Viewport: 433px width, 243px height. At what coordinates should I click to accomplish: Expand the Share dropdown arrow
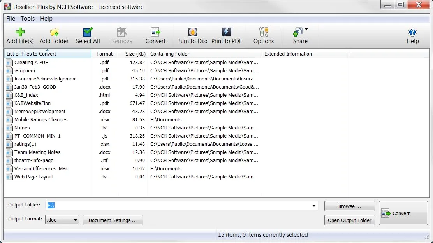click(x=306, y=29)
